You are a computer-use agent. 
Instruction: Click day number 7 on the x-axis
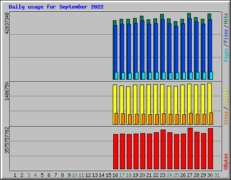(55, 175)
